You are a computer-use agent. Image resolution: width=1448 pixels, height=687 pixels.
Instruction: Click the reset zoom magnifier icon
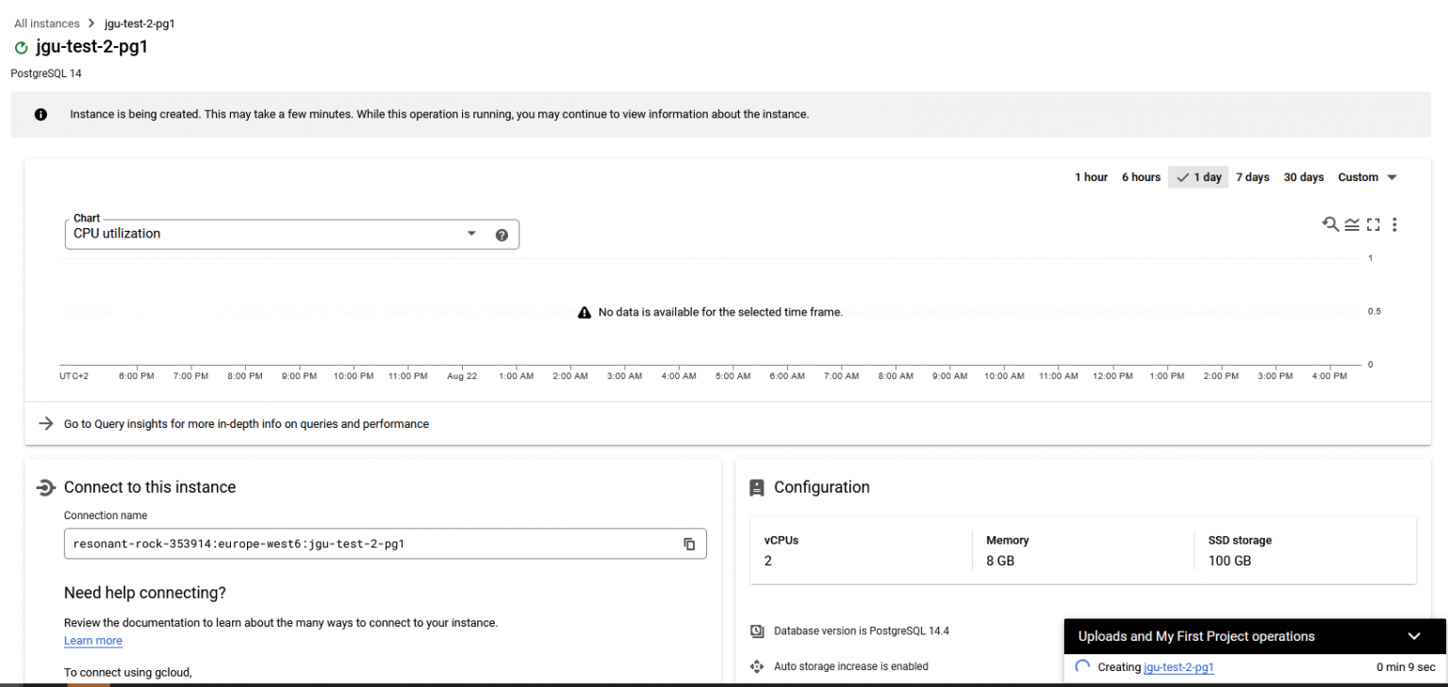tap(1330, 224)
